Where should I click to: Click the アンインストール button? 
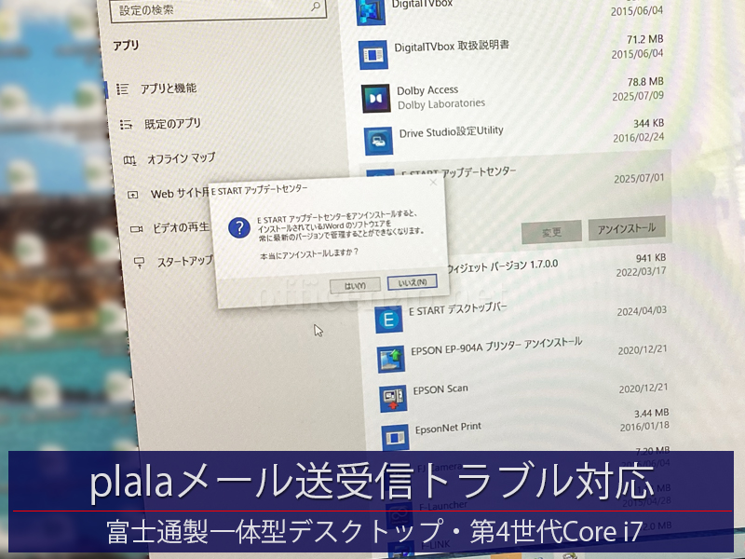point(626,228)
